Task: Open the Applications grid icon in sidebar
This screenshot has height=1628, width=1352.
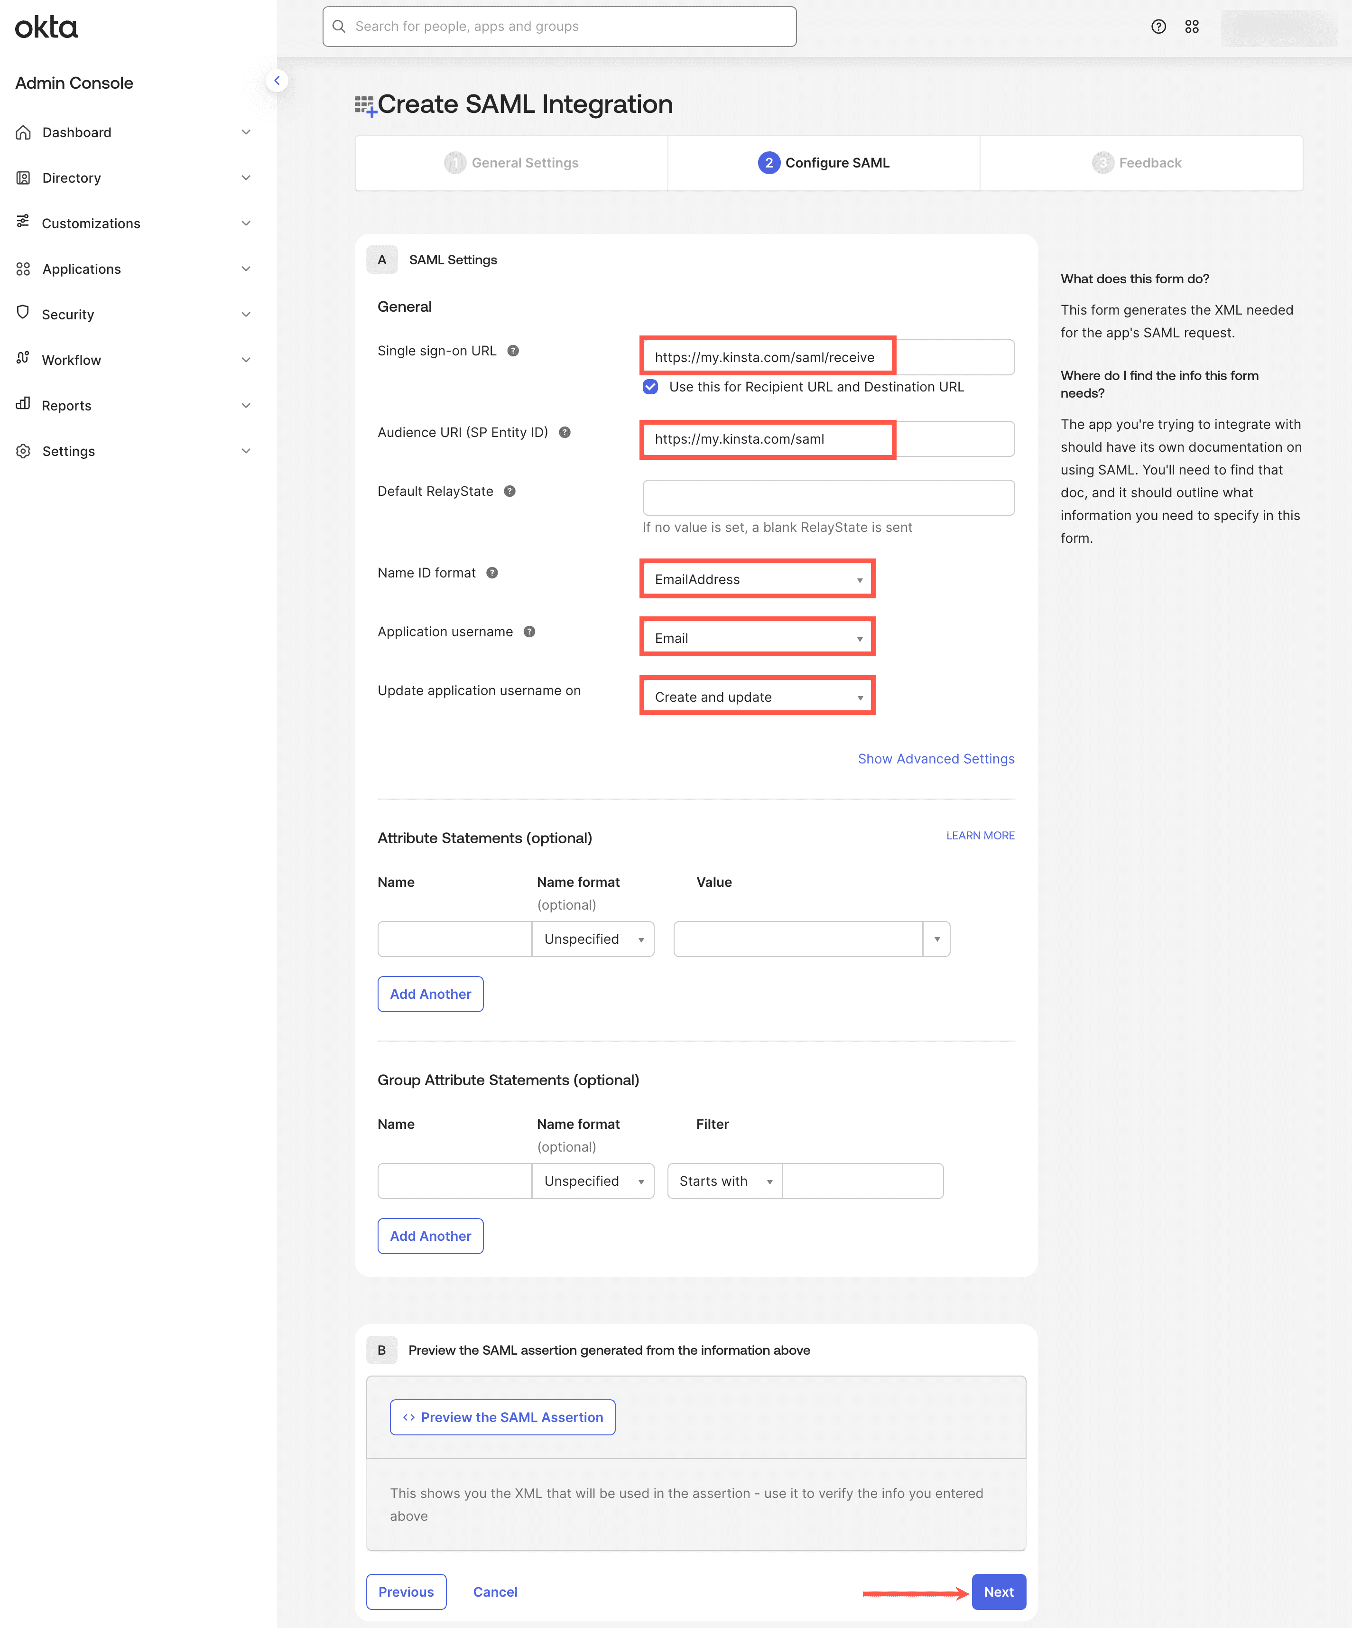Action: pyautogui.click(x=22, y=268)
